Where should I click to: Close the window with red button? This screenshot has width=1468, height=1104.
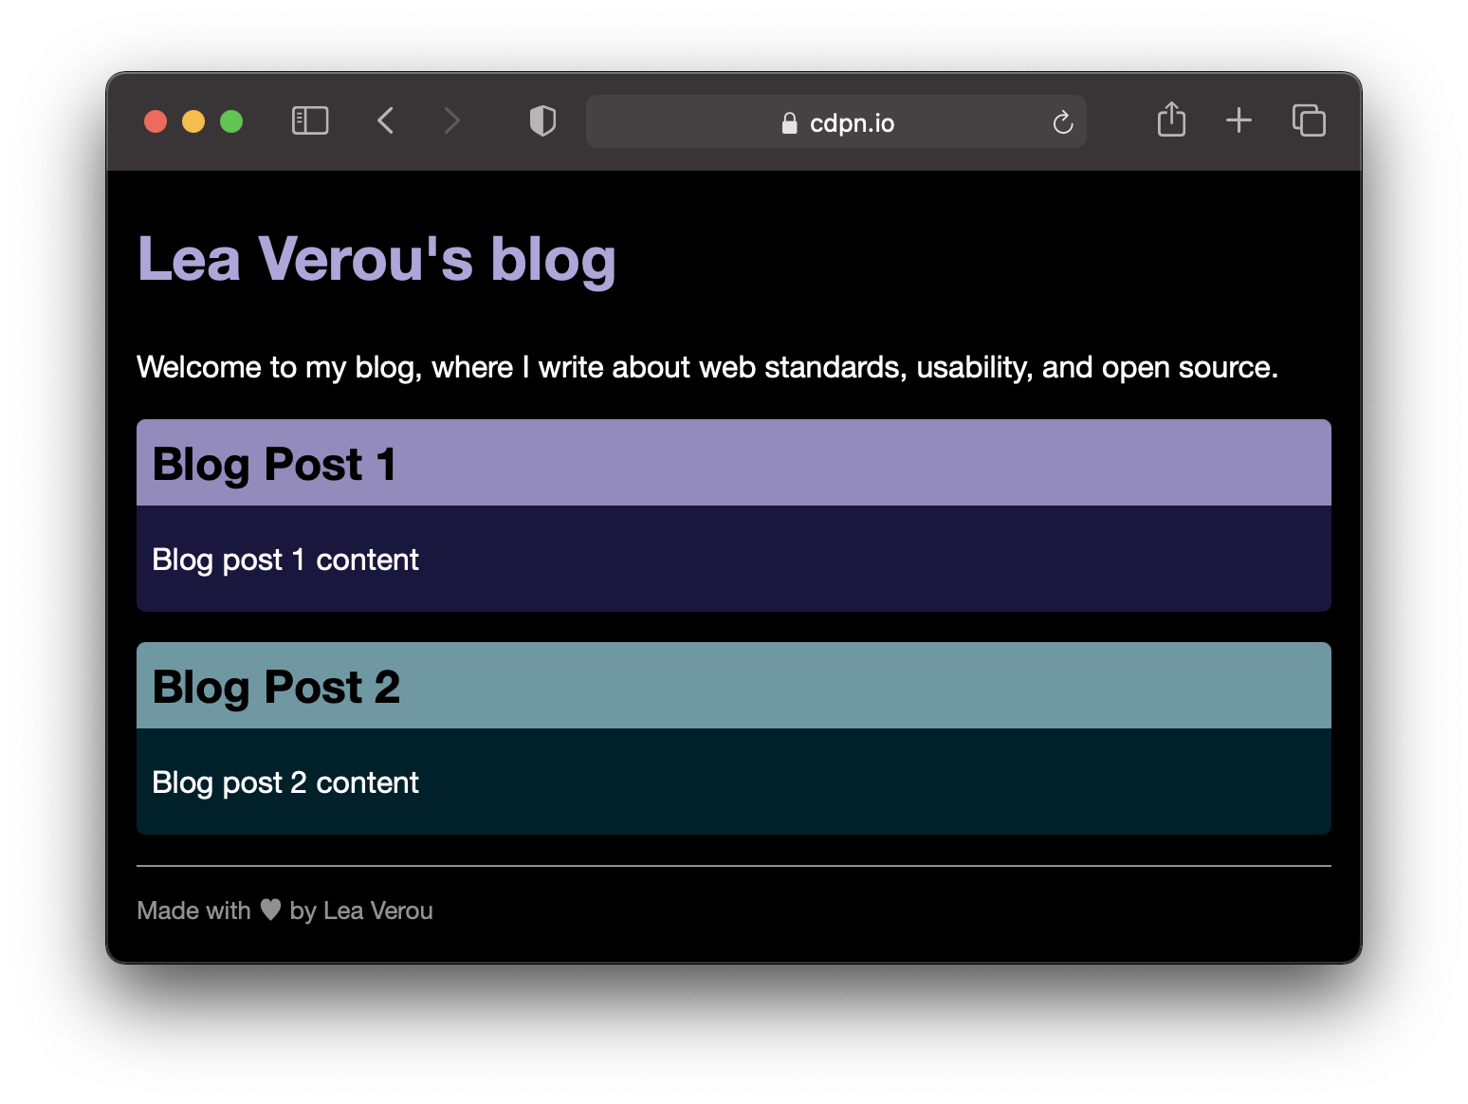coord(156,121)
